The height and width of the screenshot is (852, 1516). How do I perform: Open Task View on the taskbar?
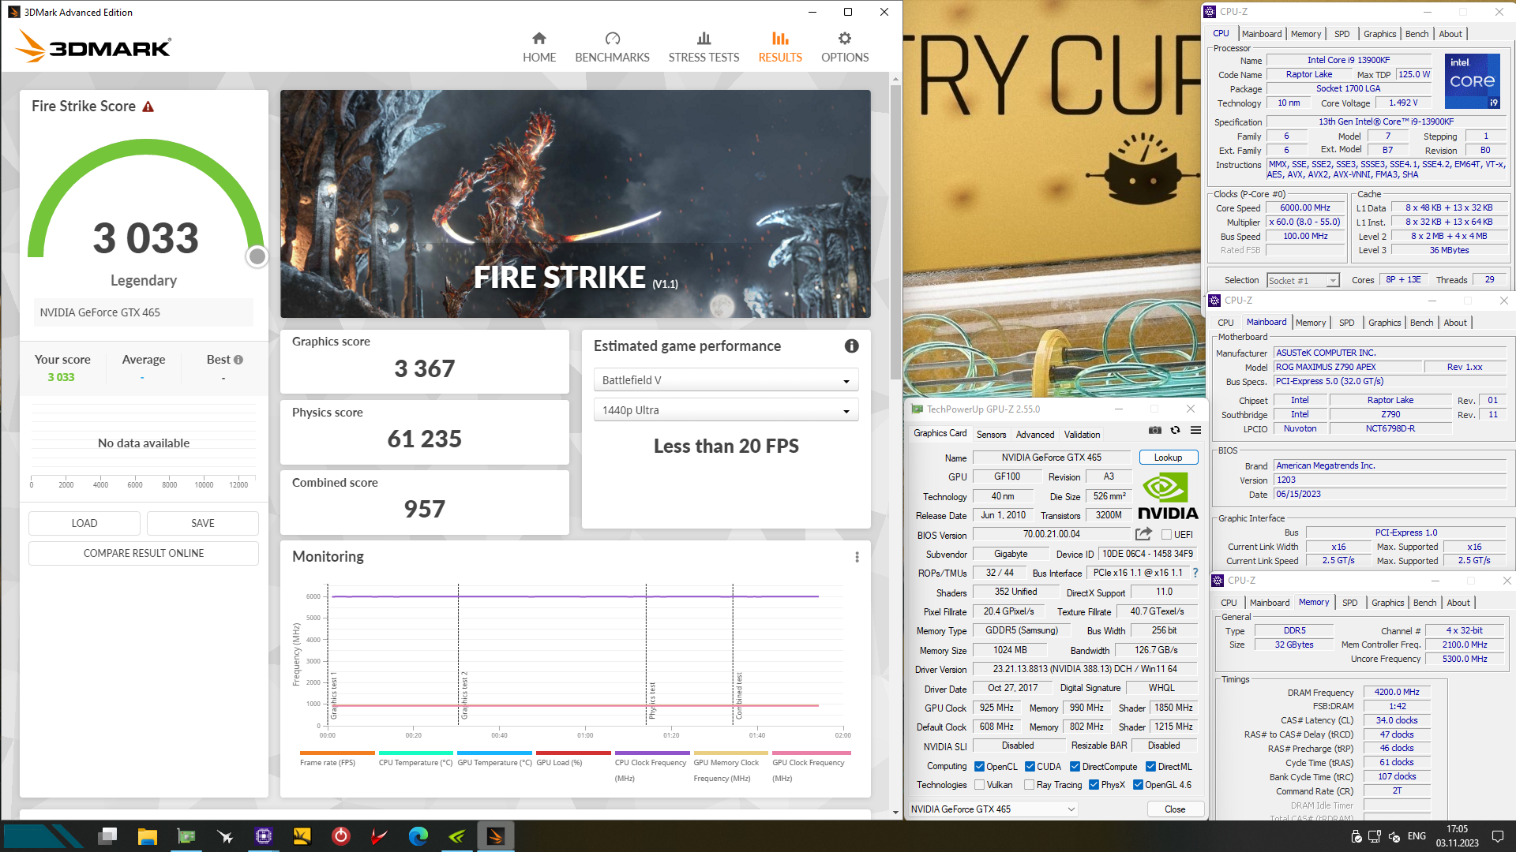108,835
